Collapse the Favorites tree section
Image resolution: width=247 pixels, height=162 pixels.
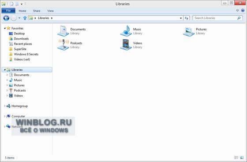(x=5, y=28)
